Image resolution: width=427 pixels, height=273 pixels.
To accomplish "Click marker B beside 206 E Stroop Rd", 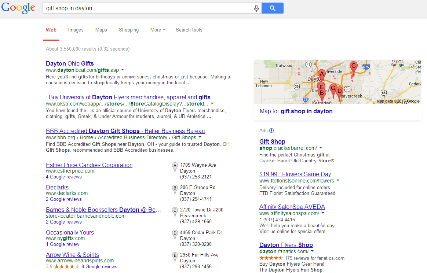I will tap(175, 189).
